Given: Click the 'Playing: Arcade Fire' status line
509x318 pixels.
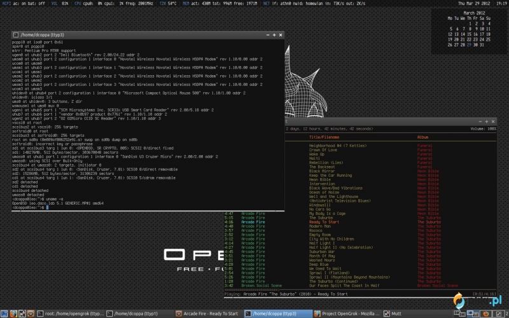Looking at the screenshot, I should click(286, 294).
